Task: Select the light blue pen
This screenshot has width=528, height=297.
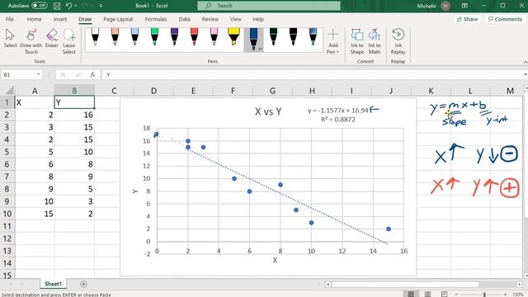Action: 134,36
